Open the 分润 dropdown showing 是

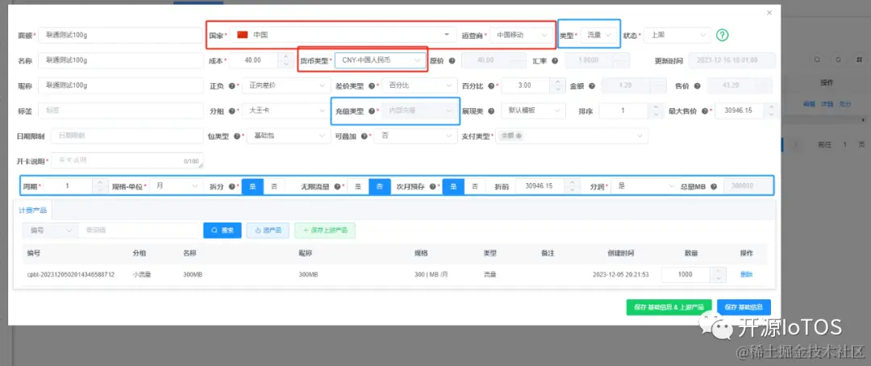(644, 186)
